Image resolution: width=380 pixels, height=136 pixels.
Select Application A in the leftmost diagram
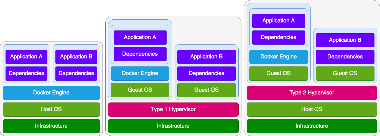26,57
